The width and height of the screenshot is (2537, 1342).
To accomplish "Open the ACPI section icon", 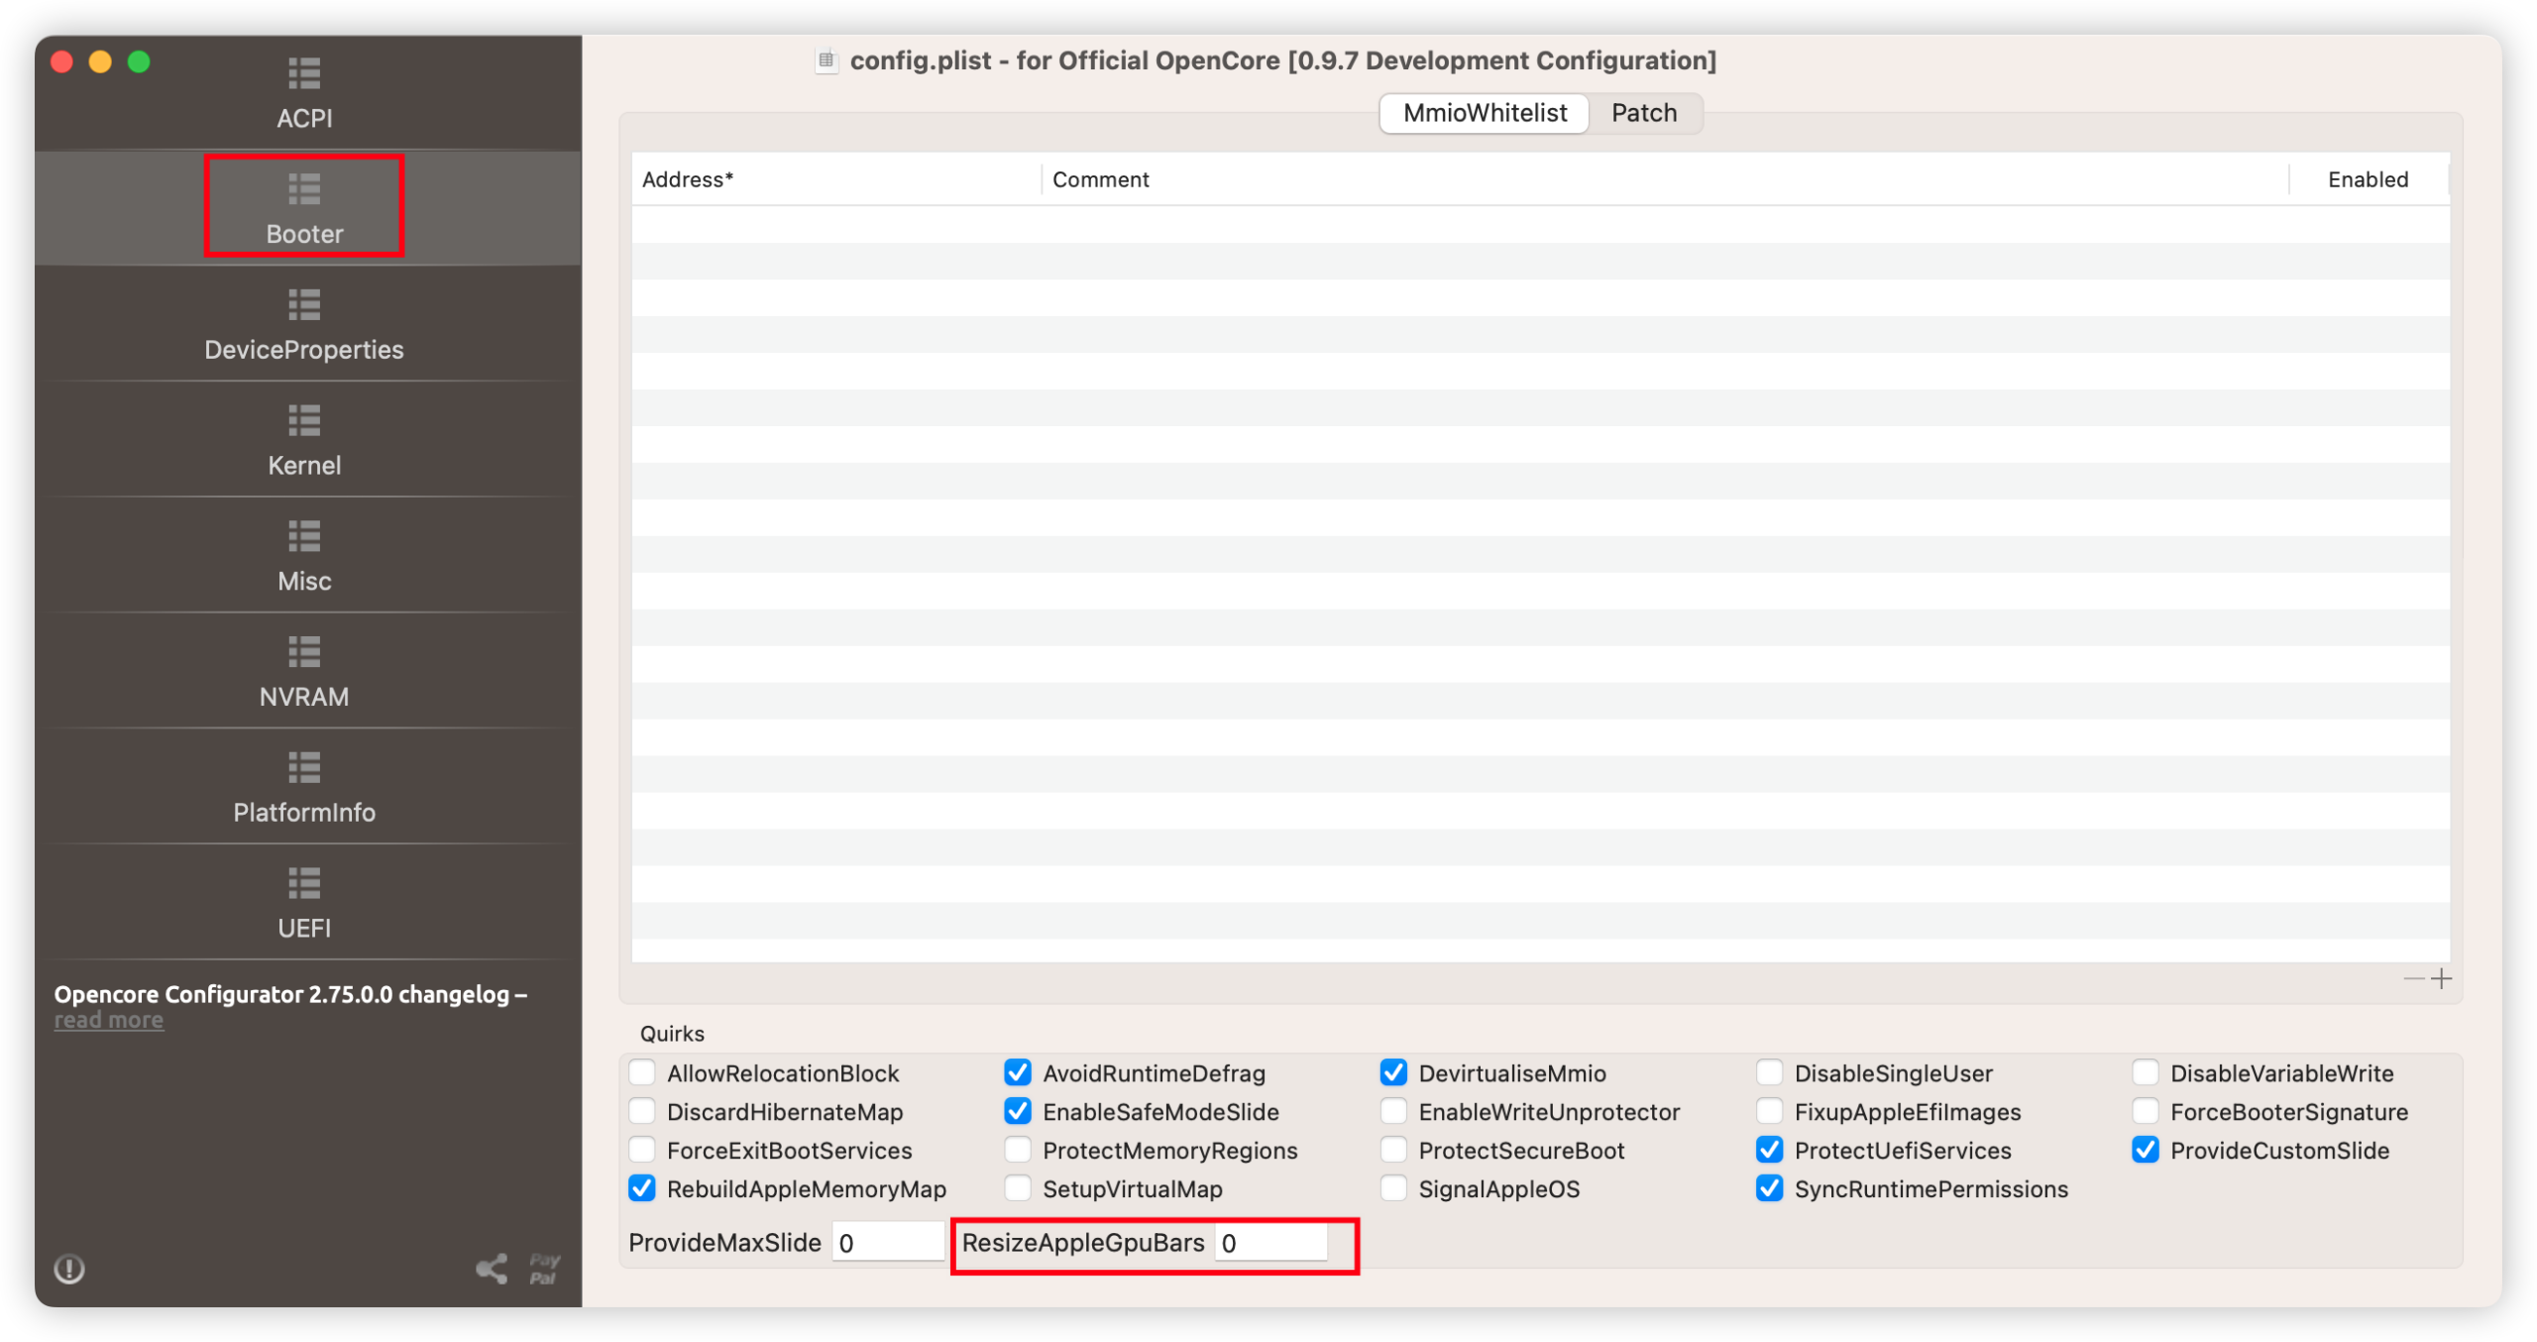I will (x=304, y=74).
